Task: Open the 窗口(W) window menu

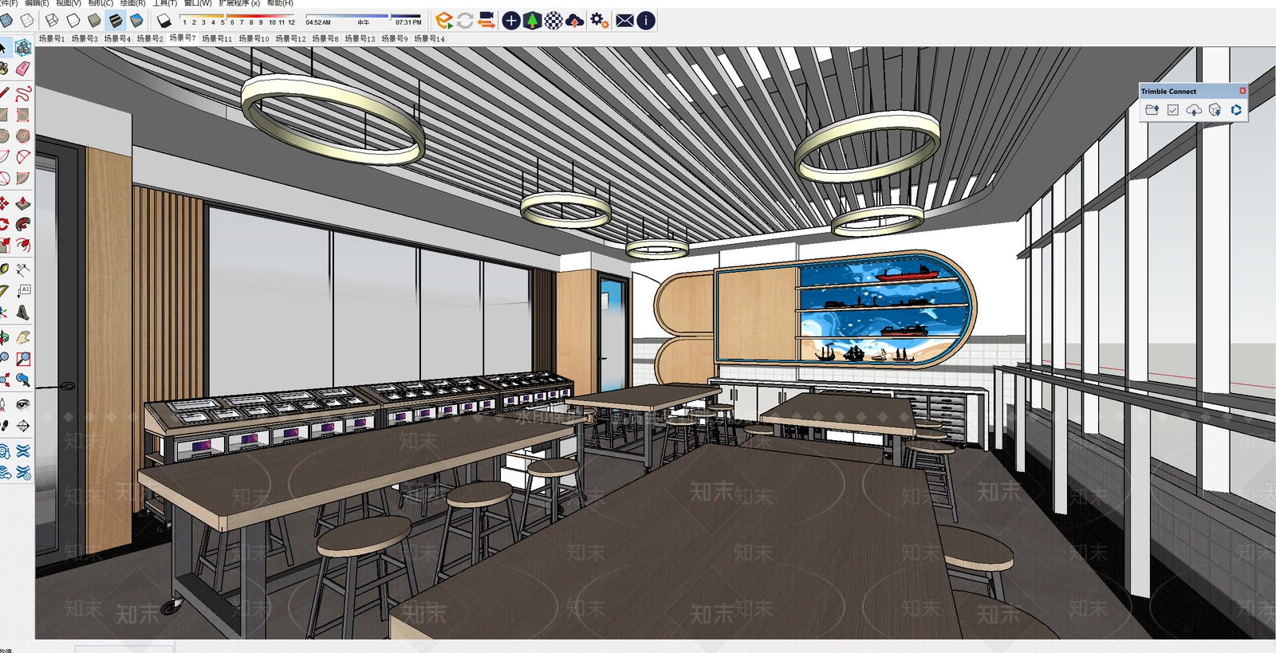Action: click(x=198, y=3)
